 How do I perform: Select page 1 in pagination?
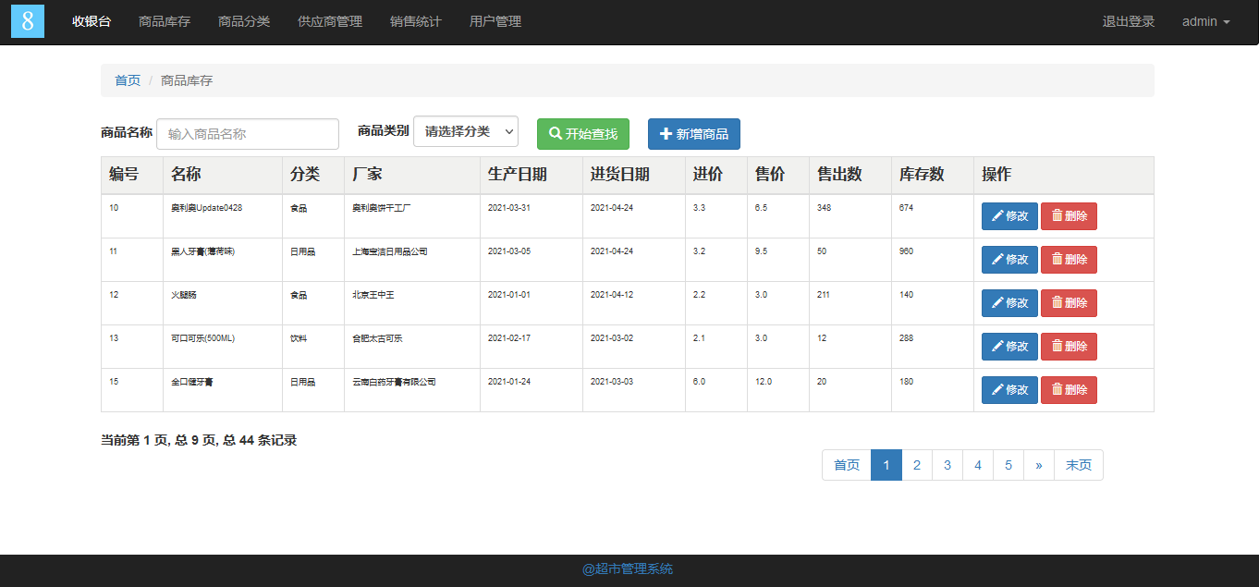click(x=886, y=465)
